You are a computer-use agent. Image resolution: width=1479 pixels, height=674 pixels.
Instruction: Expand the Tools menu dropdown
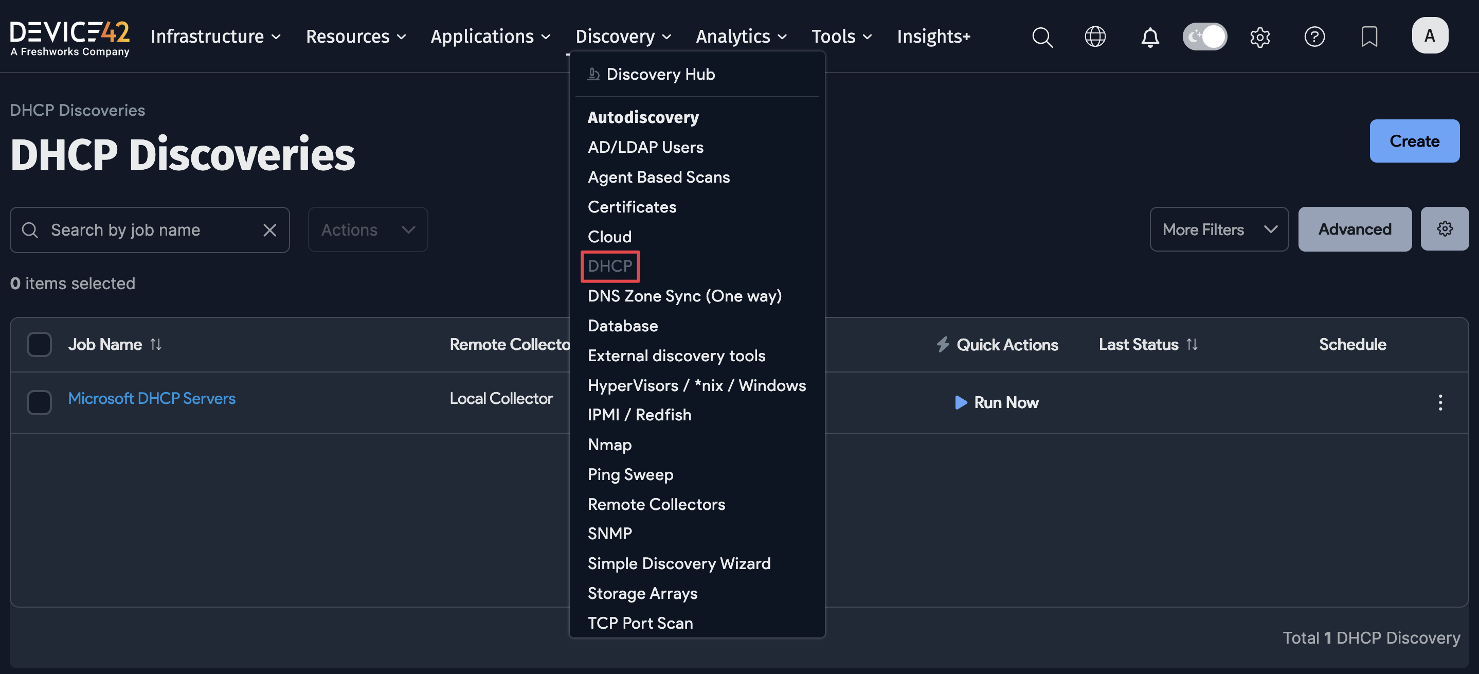coord(840,36)
